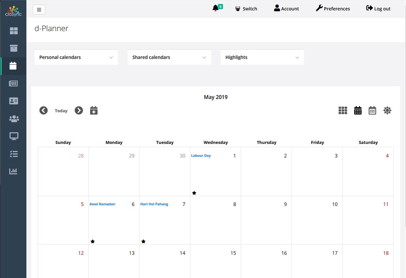Open the user groups sidebar icon
The image size is (406, 278).
pos(13,119)
